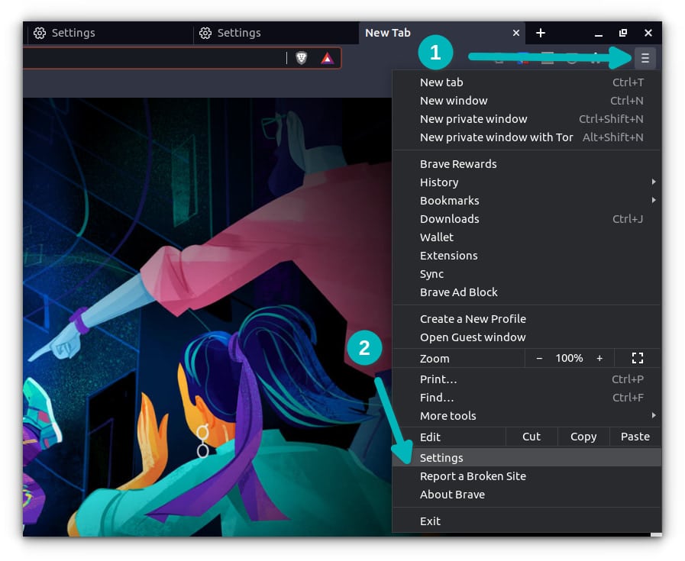Click the full-screen zoom icon in the menu
The width and height of the screenshot is (685, 561).
(x=638, y=358)
